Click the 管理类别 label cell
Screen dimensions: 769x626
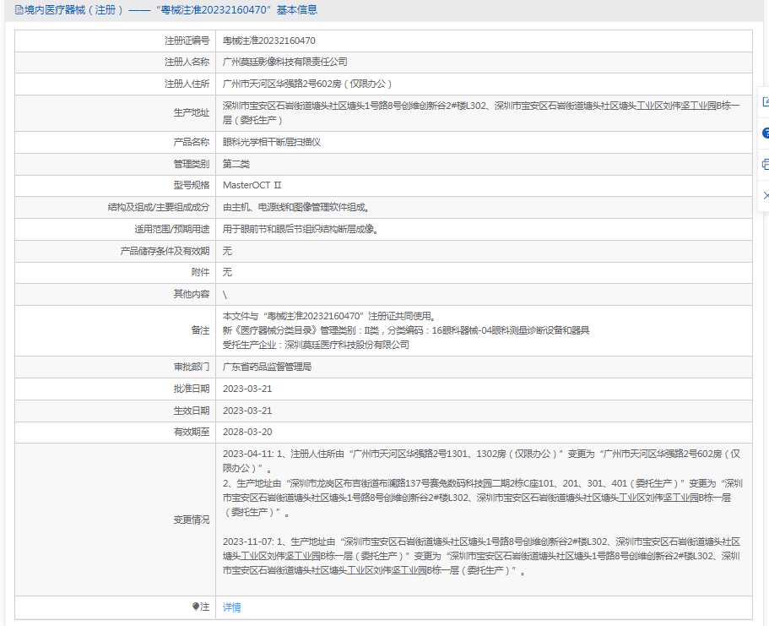tap(116, 164)
